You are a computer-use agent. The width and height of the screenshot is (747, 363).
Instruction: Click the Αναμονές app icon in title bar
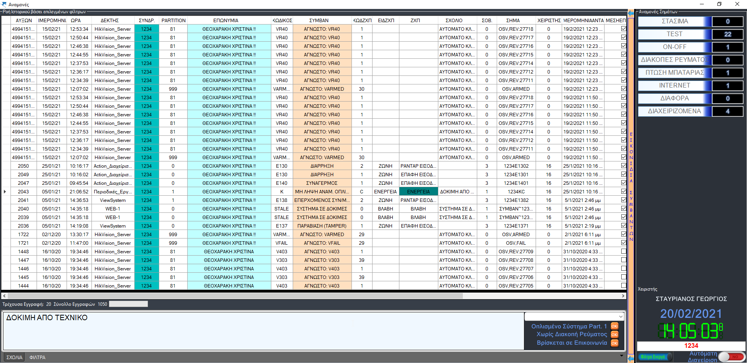tap(4, 4)
